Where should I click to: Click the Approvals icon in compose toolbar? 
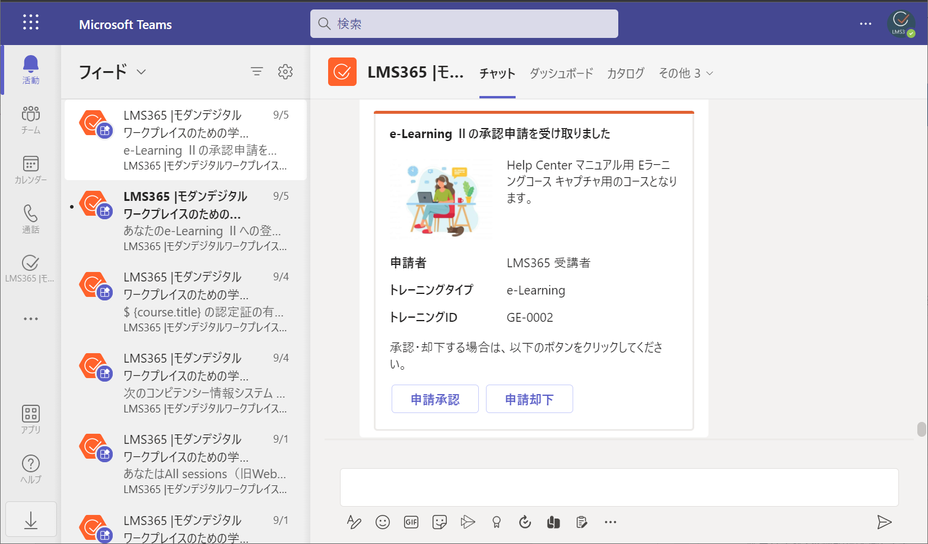[x=582, y=522]
